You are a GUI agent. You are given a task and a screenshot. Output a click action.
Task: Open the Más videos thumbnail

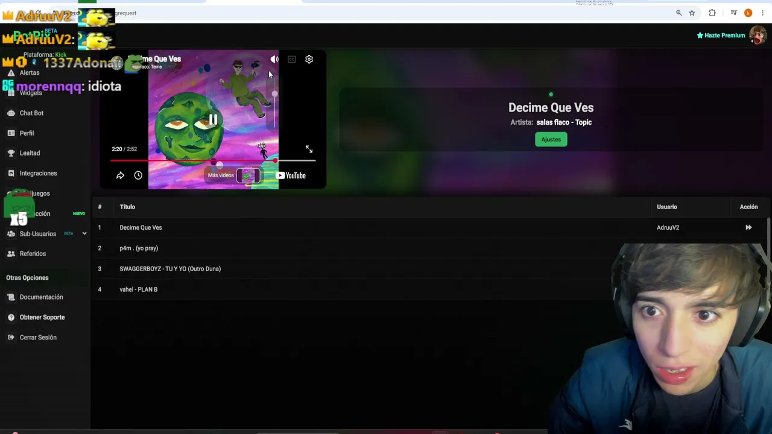[x=247, y=175]
